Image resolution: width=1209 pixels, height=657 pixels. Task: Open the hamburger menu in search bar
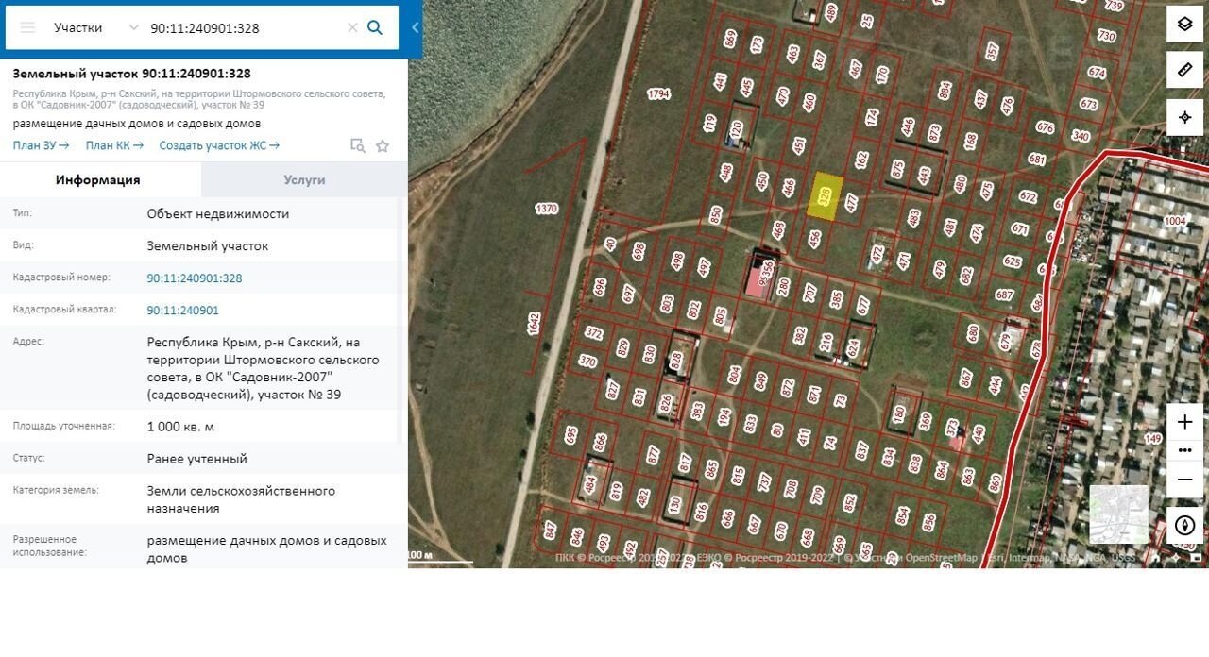coord(27,27)
